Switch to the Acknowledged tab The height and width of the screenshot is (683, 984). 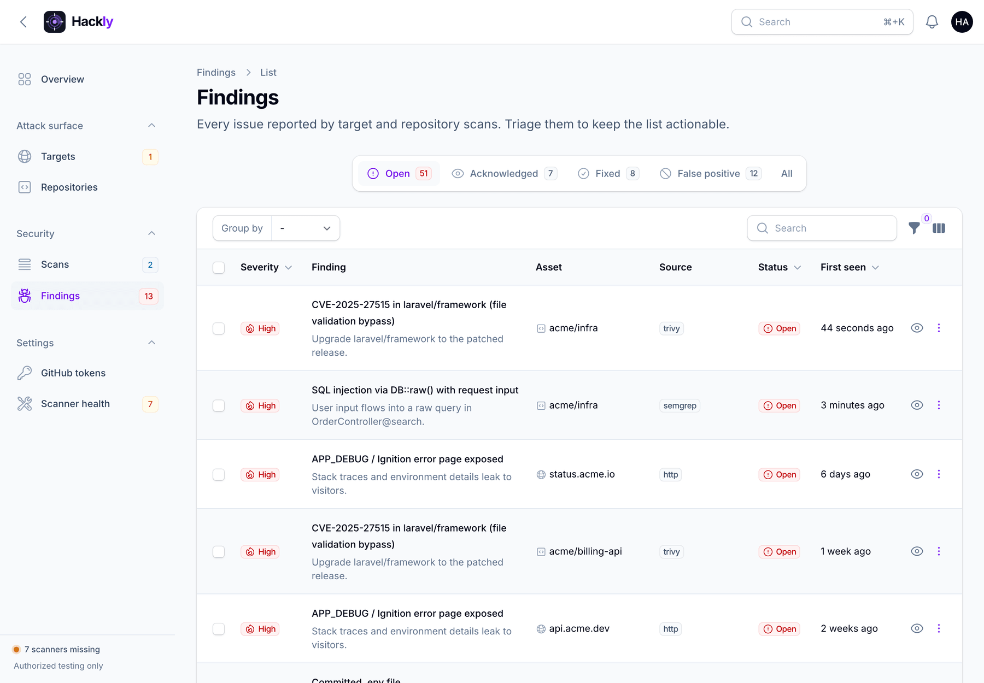tap(504, 173)
